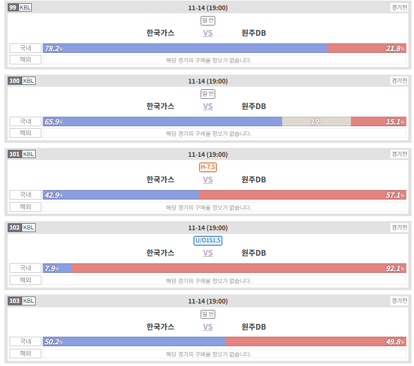Click the H-7.5 handicap badge
Viewport: 414px width, 366px height.
(x=208, y=167)
